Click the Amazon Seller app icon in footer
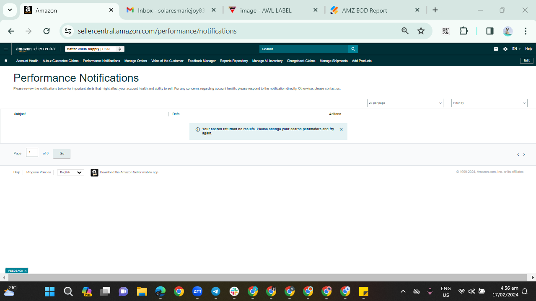Image resolution: width=536 pixels, height=301 pixels. point(95,172)
